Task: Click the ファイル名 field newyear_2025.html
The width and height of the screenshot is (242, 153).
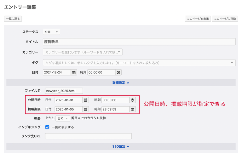Action: click(x=64, y=91)
